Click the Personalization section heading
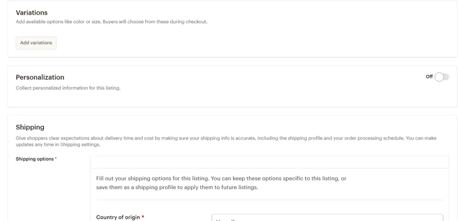The height and width of the screenshot is (221, 458). [x=40, y=77]
